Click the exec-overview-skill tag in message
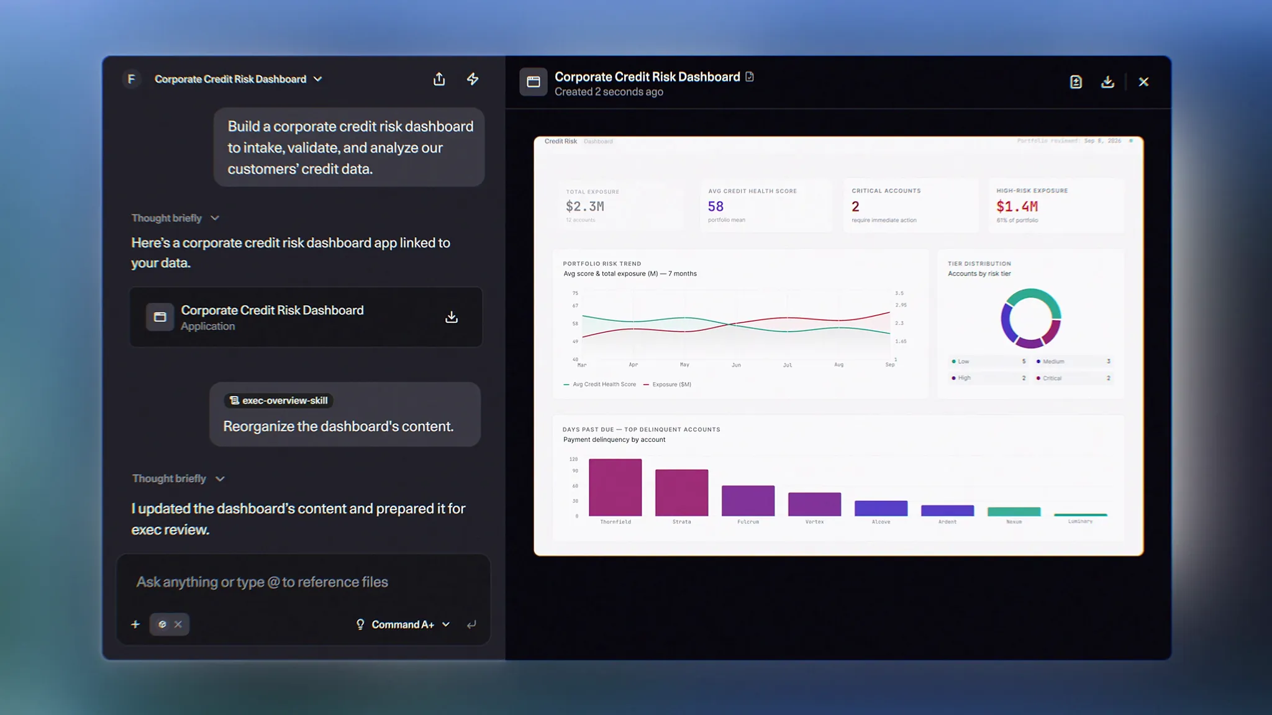 [x=279, y=400]
